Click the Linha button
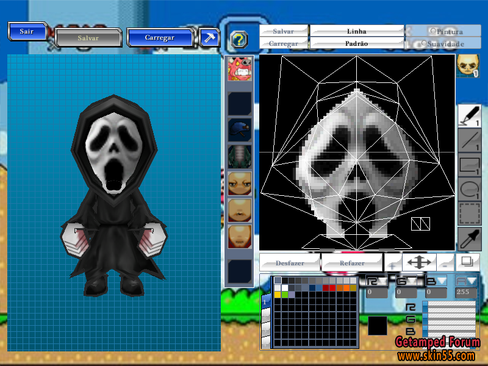 point(357,31)
